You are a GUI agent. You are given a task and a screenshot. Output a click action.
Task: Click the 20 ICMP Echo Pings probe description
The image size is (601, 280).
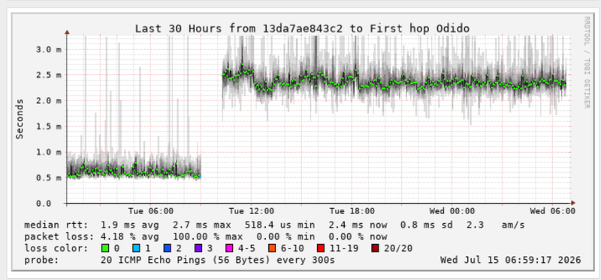[x=218, y=261]
